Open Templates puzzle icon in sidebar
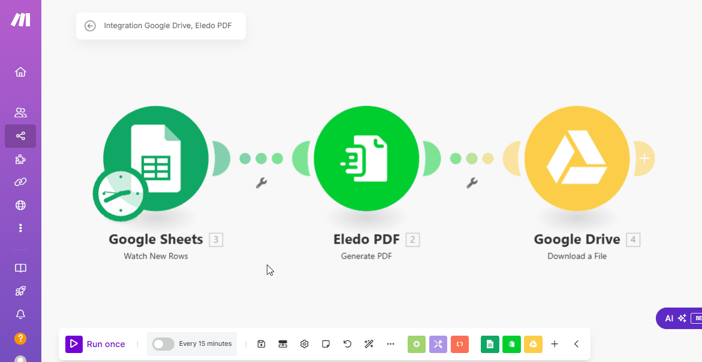 (x=20, y=159)
